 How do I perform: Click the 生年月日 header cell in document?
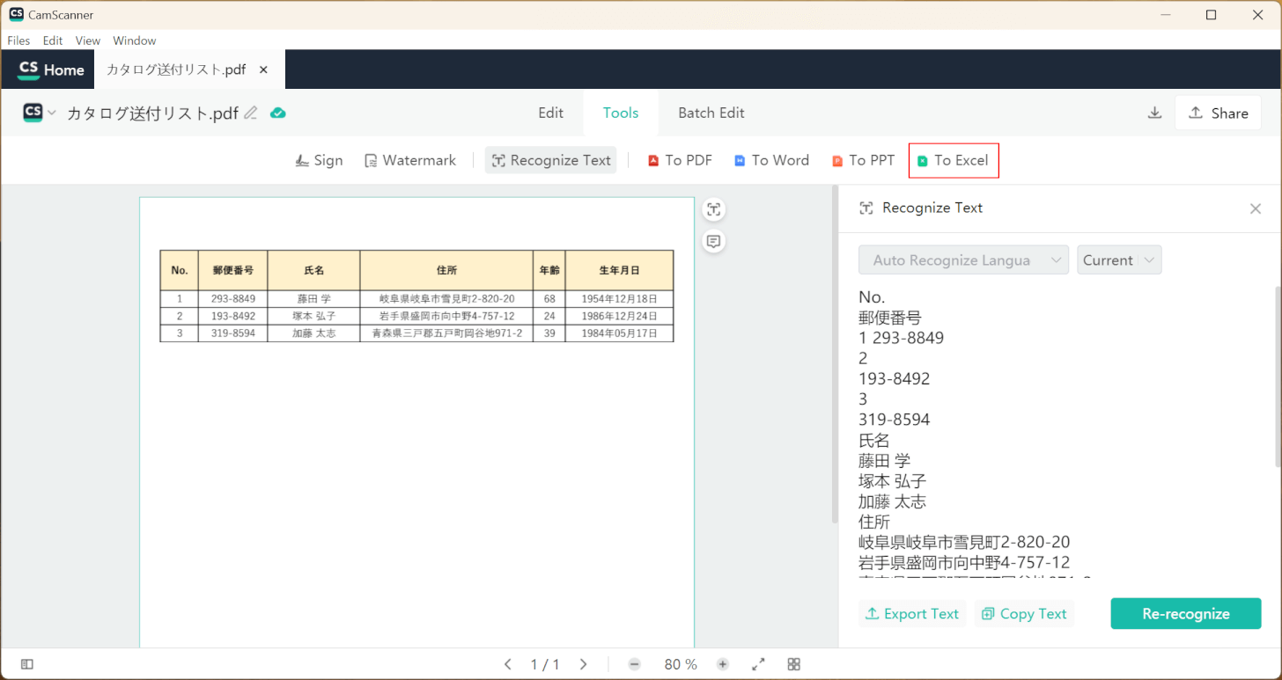619,270
